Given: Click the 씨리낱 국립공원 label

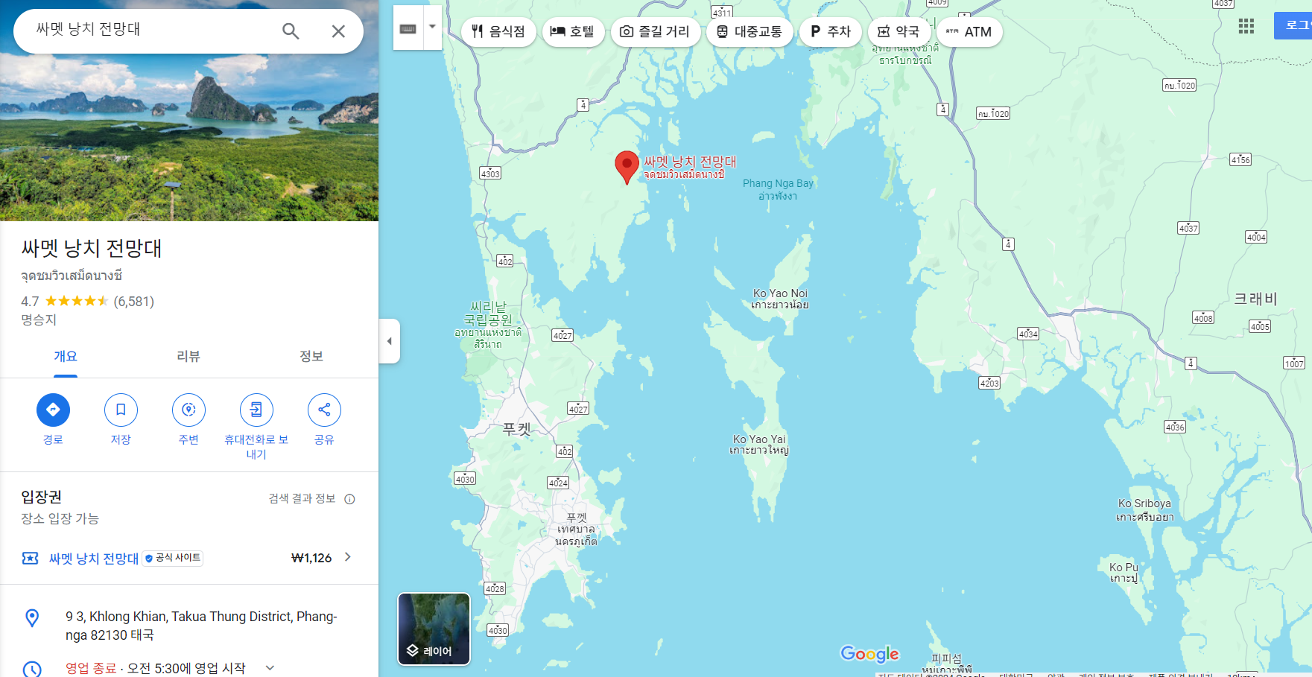Looking at the screenshot, I should coord(489,324).
